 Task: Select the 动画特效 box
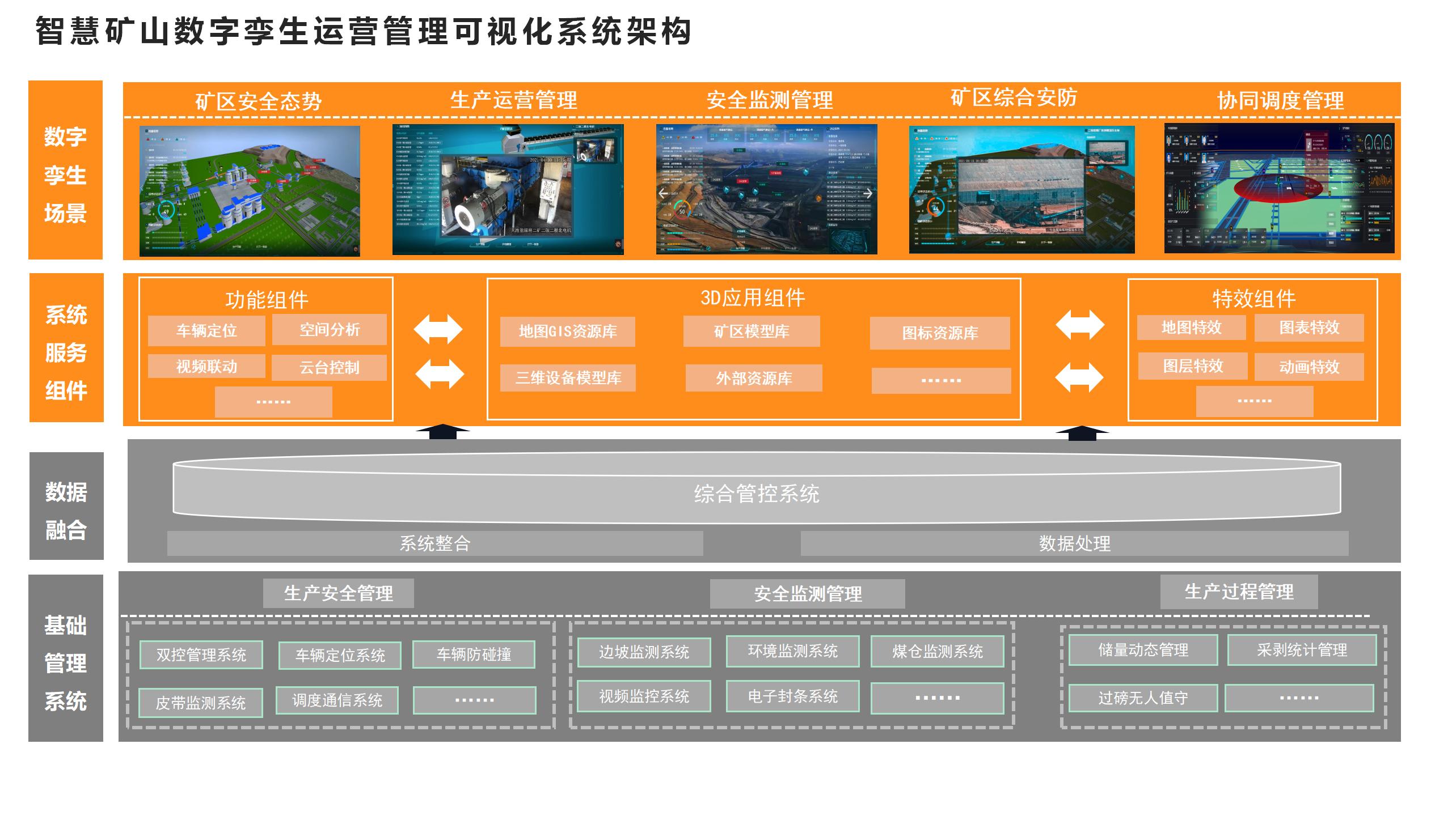pos(1309,367)
